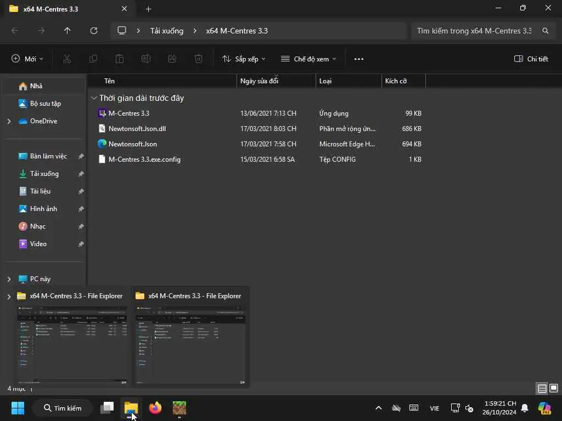Toggle the Chi tiết details pane

click(x=531, y=59)
